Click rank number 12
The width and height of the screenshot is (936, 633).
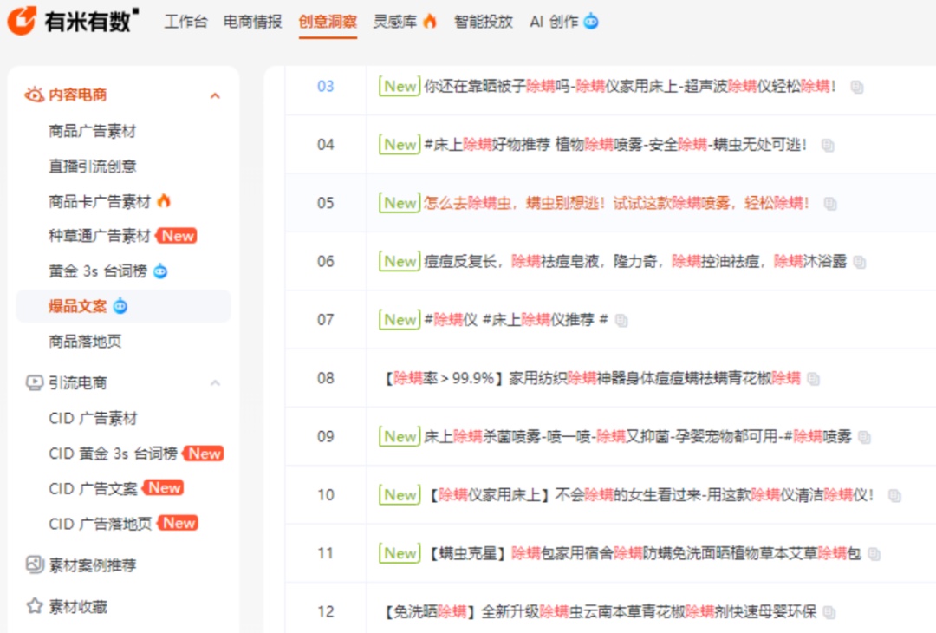(x=325, y=611)
